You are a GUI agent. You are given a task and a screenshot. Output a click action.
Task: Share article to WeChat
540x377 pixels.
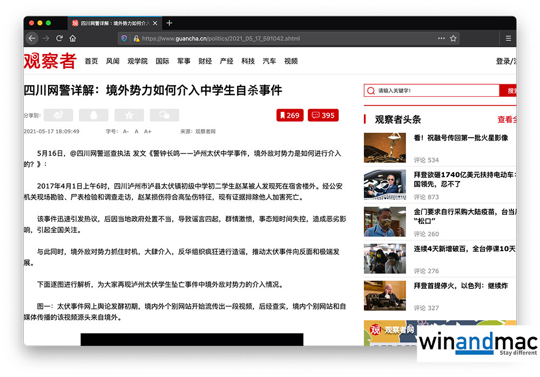[x=164, y=115]
